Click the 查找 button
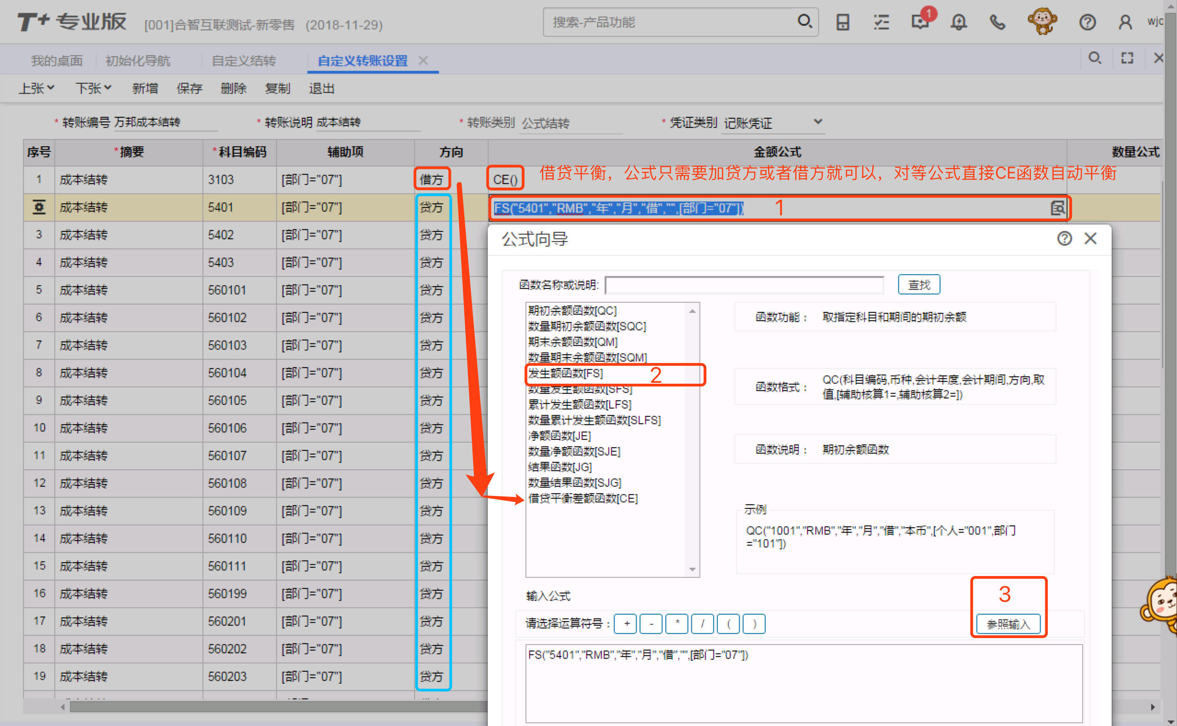This screenshot has width=1177, height=726. tap(919, 285)
